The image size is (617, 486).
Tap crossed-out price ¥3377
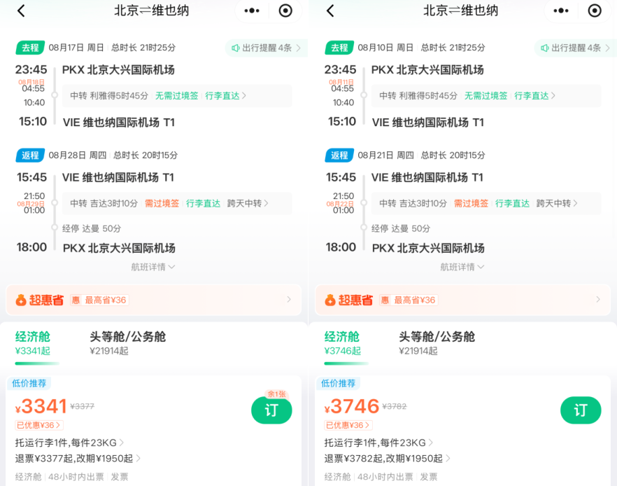pos(83,406)
